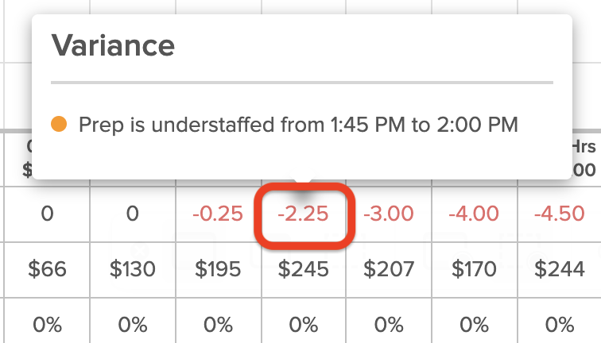Image resolution: width=601 pixels, height=343 pixels.
Task: Click the Prep is understaffed message text
Action: click(298, 125)
